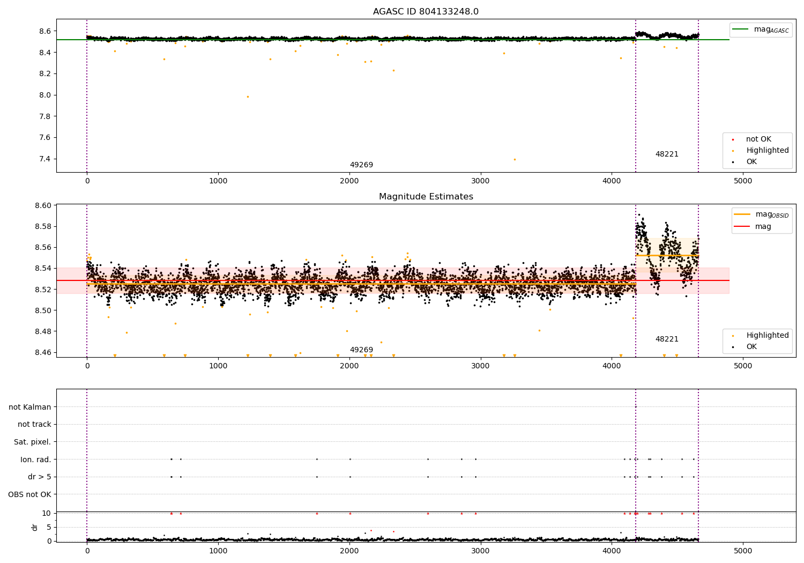Viewport: 804px width, 563px height.
Task: Click the 7.4 y-tick of top plot
Action: [x=44, y=159]
